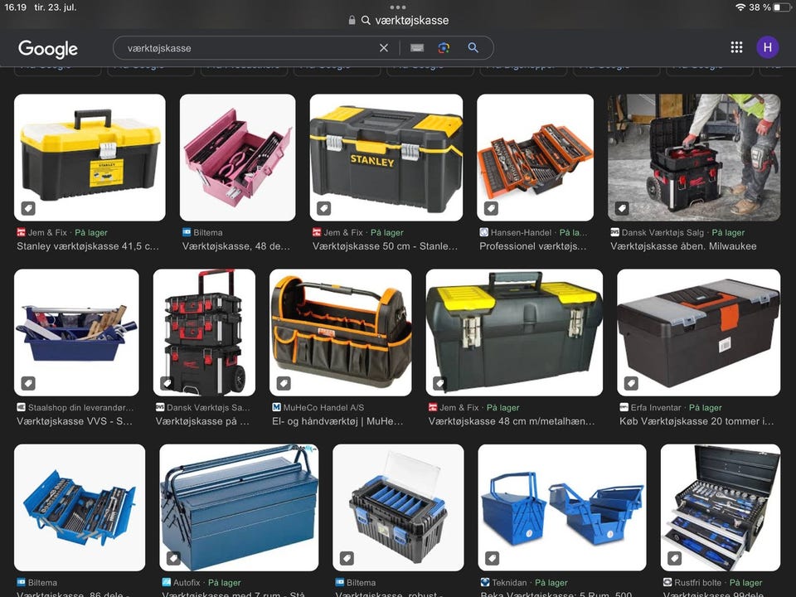Click the MuHeCo Handel A/S source label
This screenshot has width=796, height=597.
[x=323, y=408]
